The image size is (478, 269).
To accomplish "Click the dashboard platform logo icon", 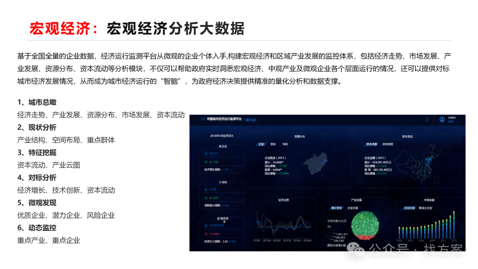I will pyautogui.click(x=203, y=119).
